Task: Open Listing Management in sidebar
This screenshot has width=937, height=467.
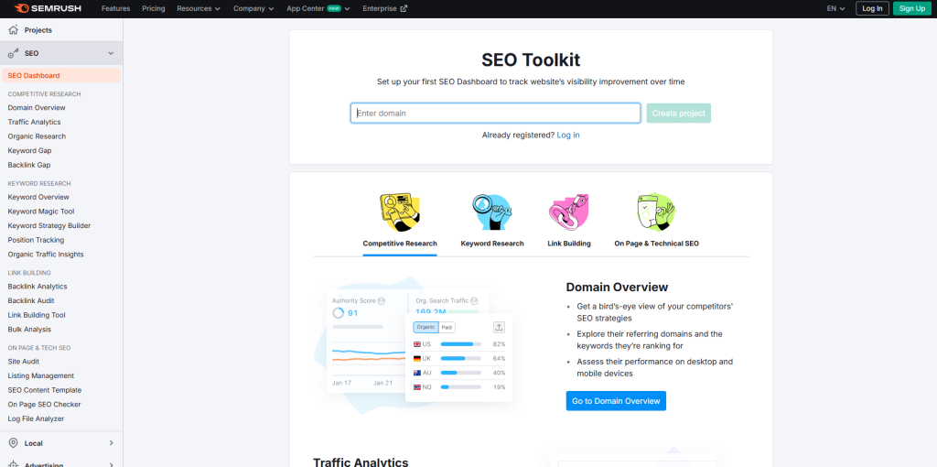Action: [x=41, y=375]
